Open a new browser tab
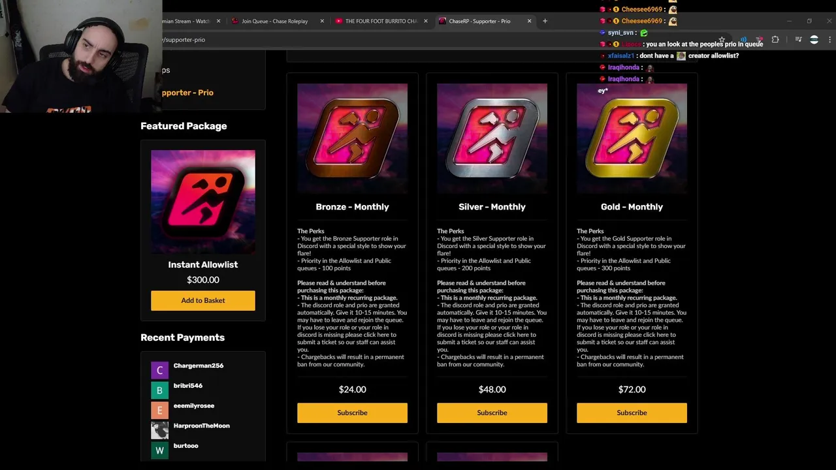Image resolution: width=836 pixels, height=470 pixels. [x=545, y=21]
